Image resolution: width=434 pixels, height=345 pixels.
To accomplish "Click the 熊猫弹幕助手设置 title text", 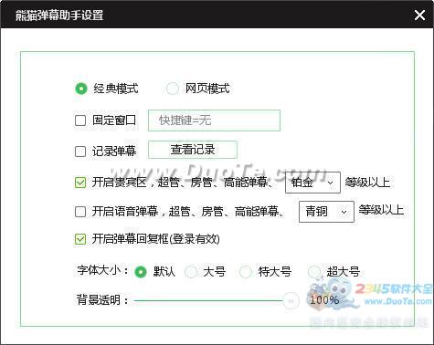I will (59, 15).
